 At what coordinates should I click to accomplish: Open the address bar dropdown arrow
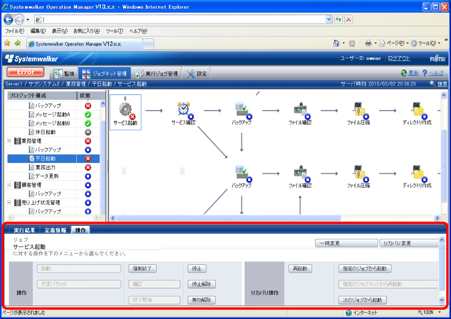329,20
